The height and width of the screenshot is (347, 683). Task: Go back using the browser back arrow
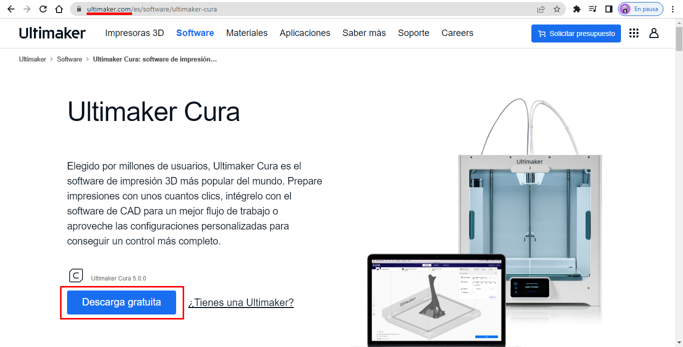[x=11, y=9]
